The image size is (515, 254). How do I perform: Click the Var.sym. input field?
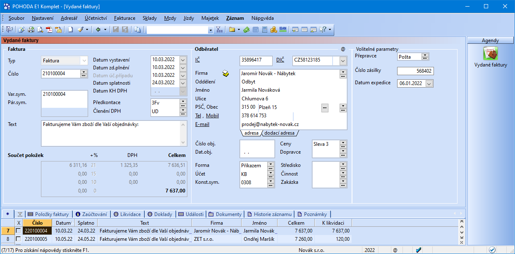point(65,94)
